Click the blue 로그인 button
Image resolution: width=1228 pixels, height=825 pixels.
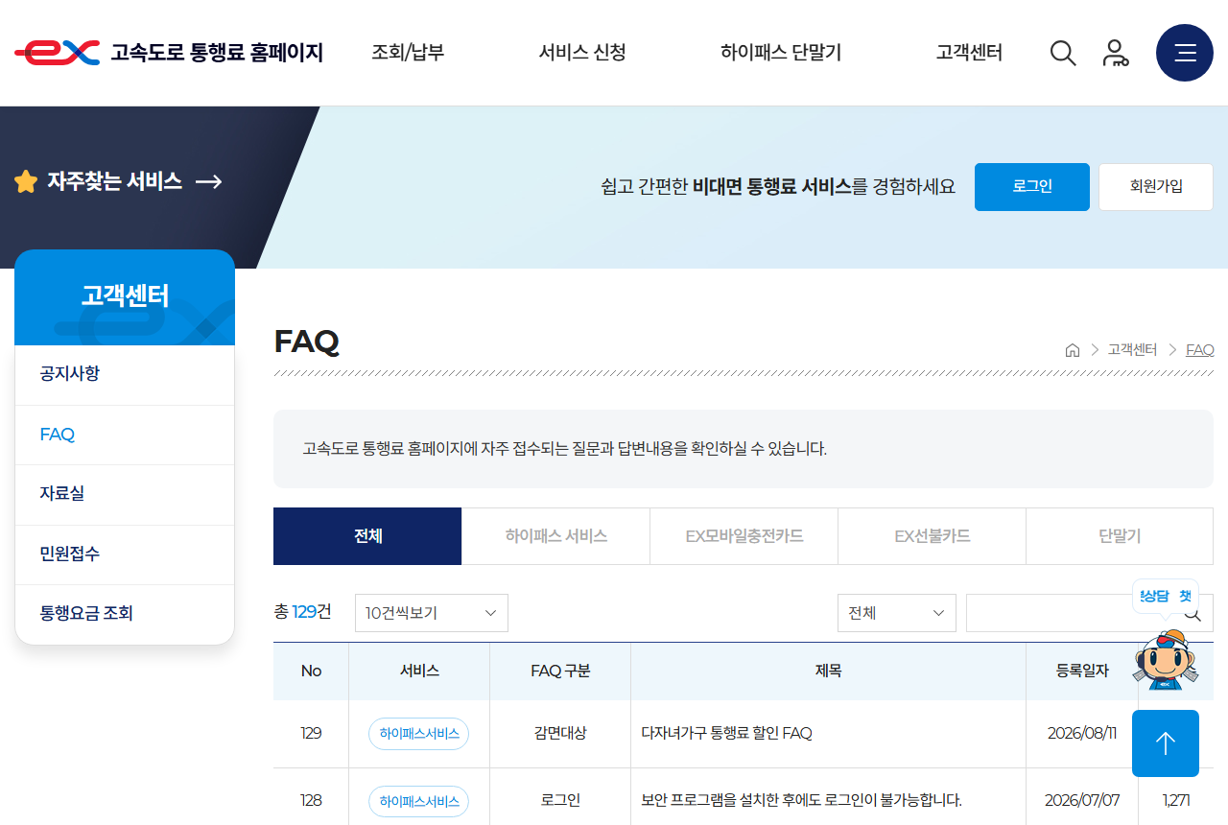(x=1032, y=187)
